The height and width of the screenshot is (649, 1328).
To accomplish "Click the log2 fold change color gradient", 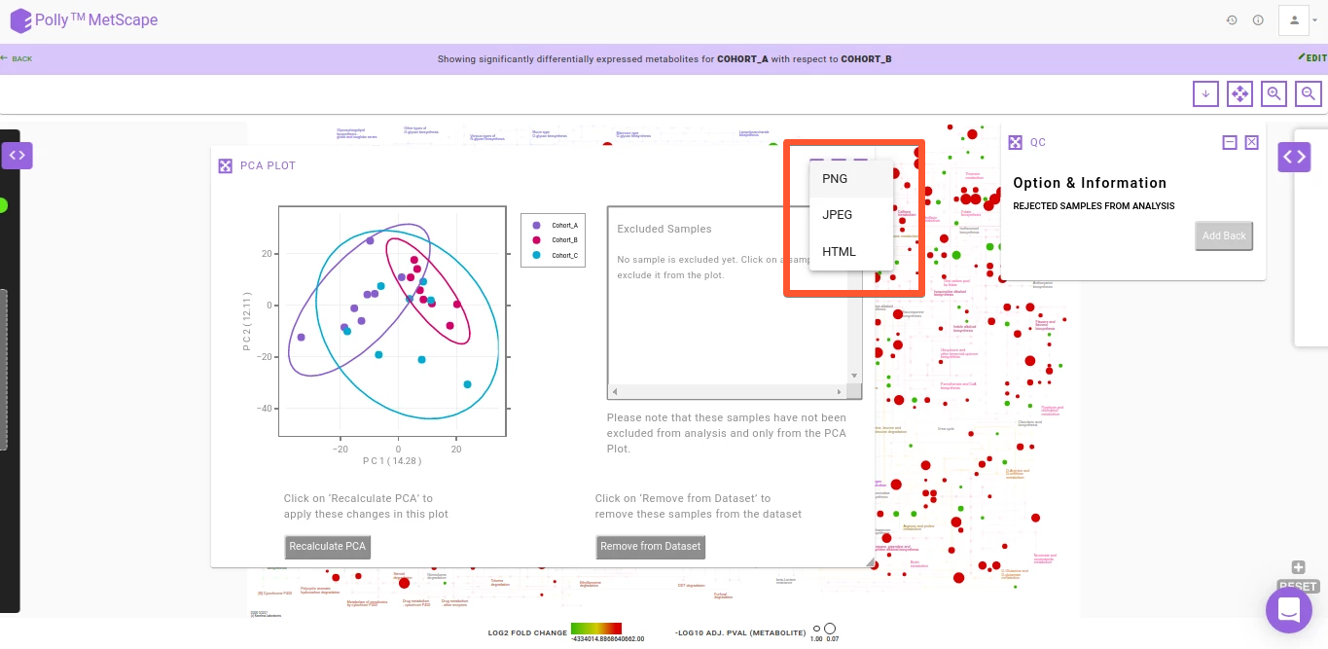I will (x=596, y=629).
